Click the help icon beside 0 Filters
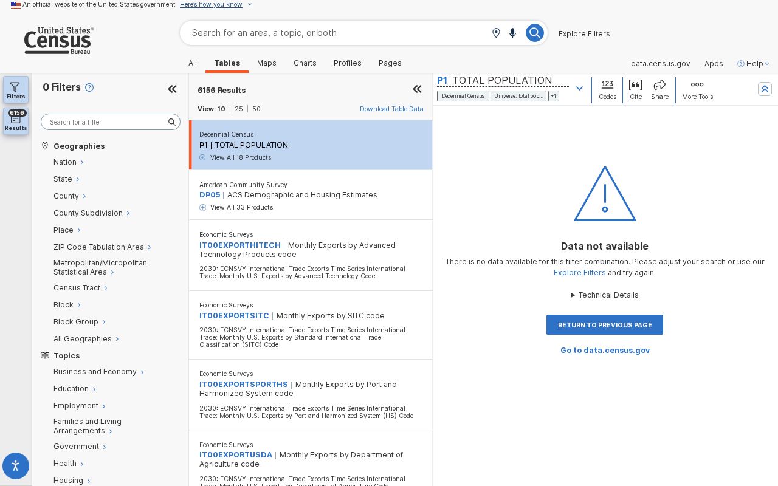The width and height of the screenshot is (778, 486). click(89, 87)
